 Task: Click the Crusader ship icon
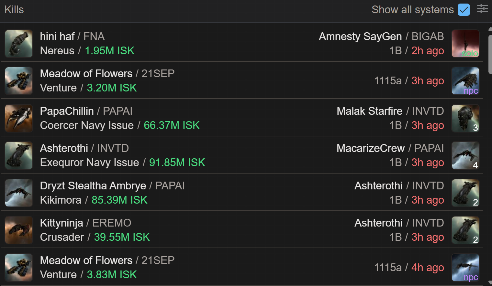(19, 230)
